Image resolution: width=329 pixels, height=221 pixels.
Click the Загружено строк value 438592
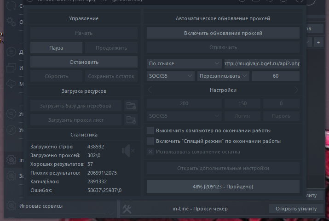click(96, 147)
